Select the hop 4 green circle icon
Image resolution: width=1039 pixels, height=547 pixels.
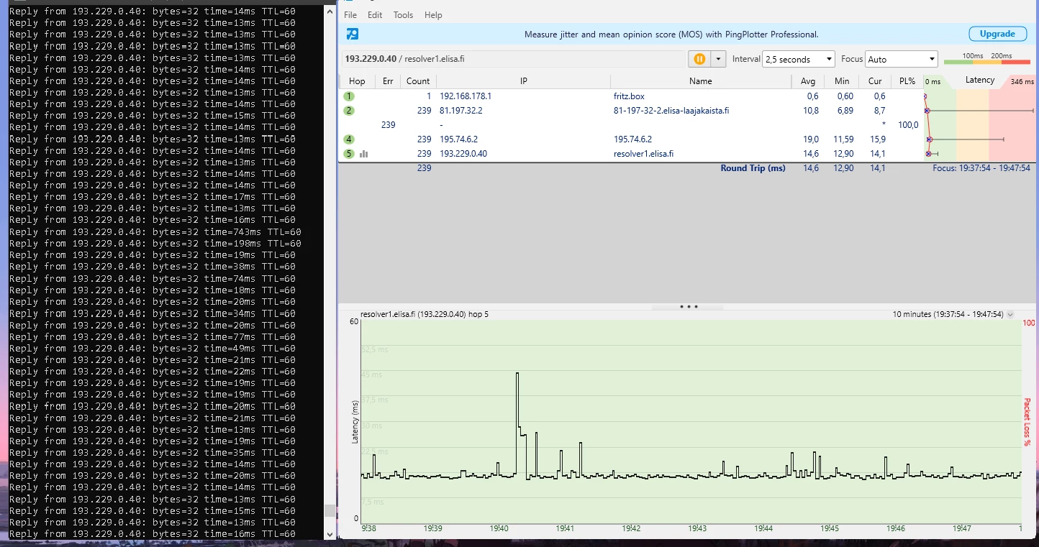tap(349, 139)
